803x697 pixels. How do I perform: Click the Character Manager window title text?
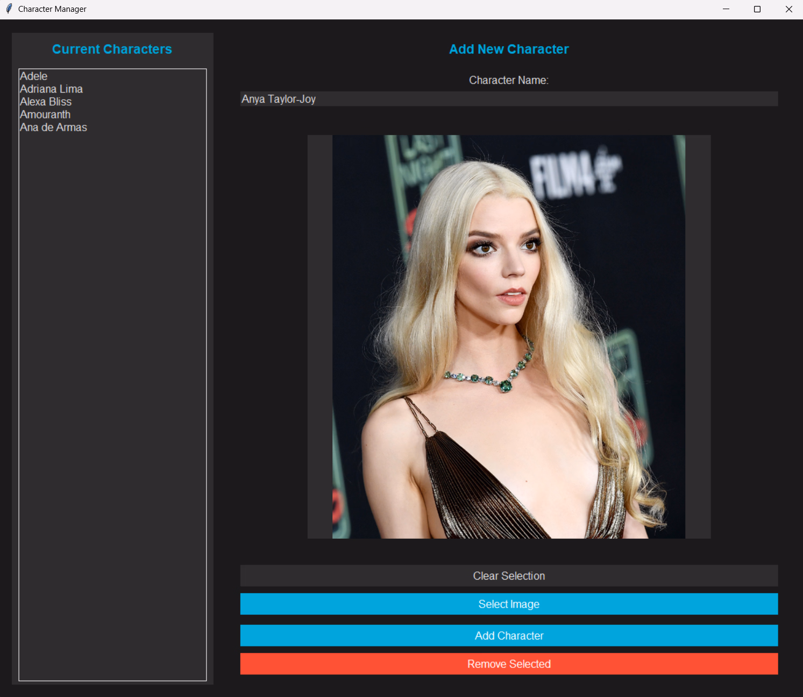tap(52, 9)
